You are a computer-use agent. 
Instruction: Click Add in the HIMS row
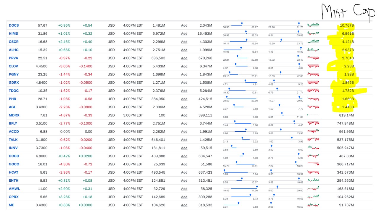click(x=184, y=33)
